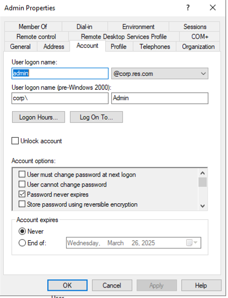Click the pre-Windows 2000 Admin name field
Viewport: 228px width, 298px height.
coord(160,98)
